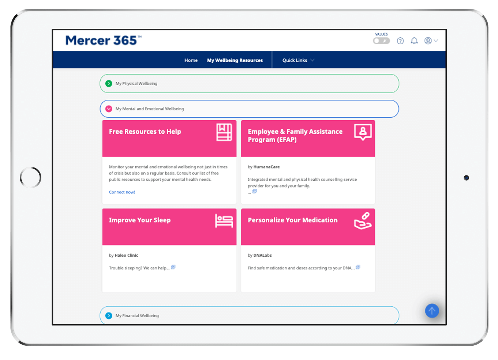
Task: Open the Free Resources to Help card title
Action: click(145, 132)
